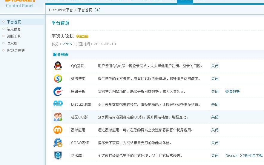
Task: Click the 防水墙 shield icon
Action: pos(58,155)
